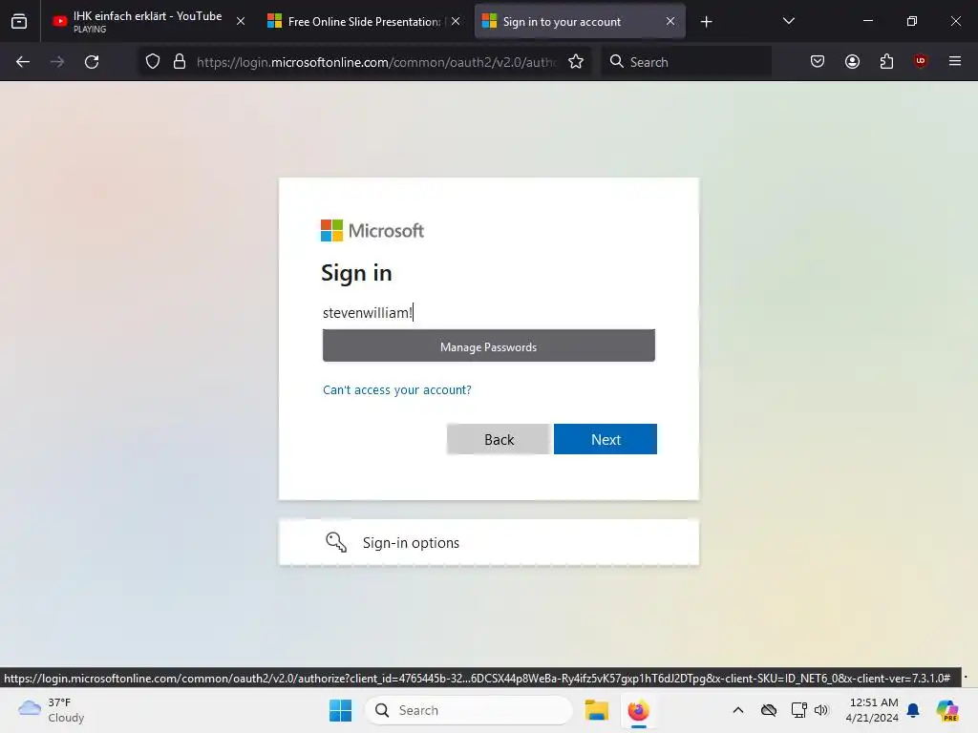978x733 pixels.
Task: Open tracking protection shield icon
Action: point(153,62)
